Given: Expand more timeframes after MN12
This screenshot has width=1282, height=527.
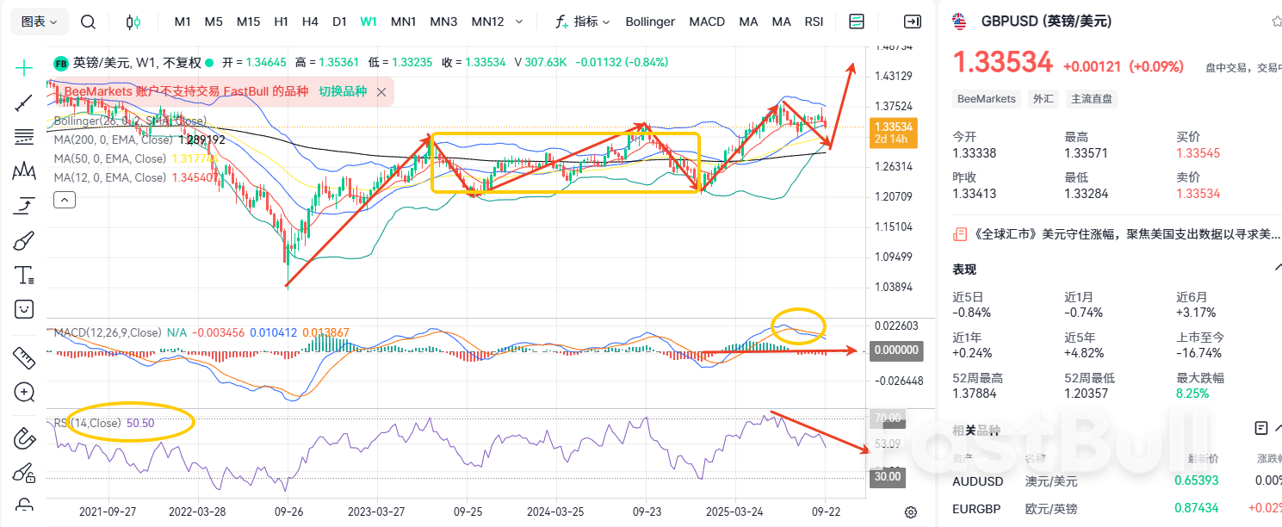Looking at the screenshot, I should click(x=517, y=22).
